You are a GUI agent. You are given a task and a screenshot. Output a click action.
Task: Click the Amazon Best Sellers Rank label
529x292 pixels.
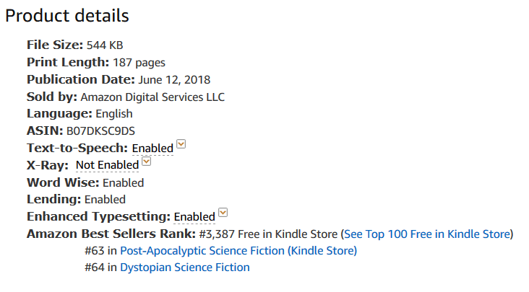coord(111,234)
